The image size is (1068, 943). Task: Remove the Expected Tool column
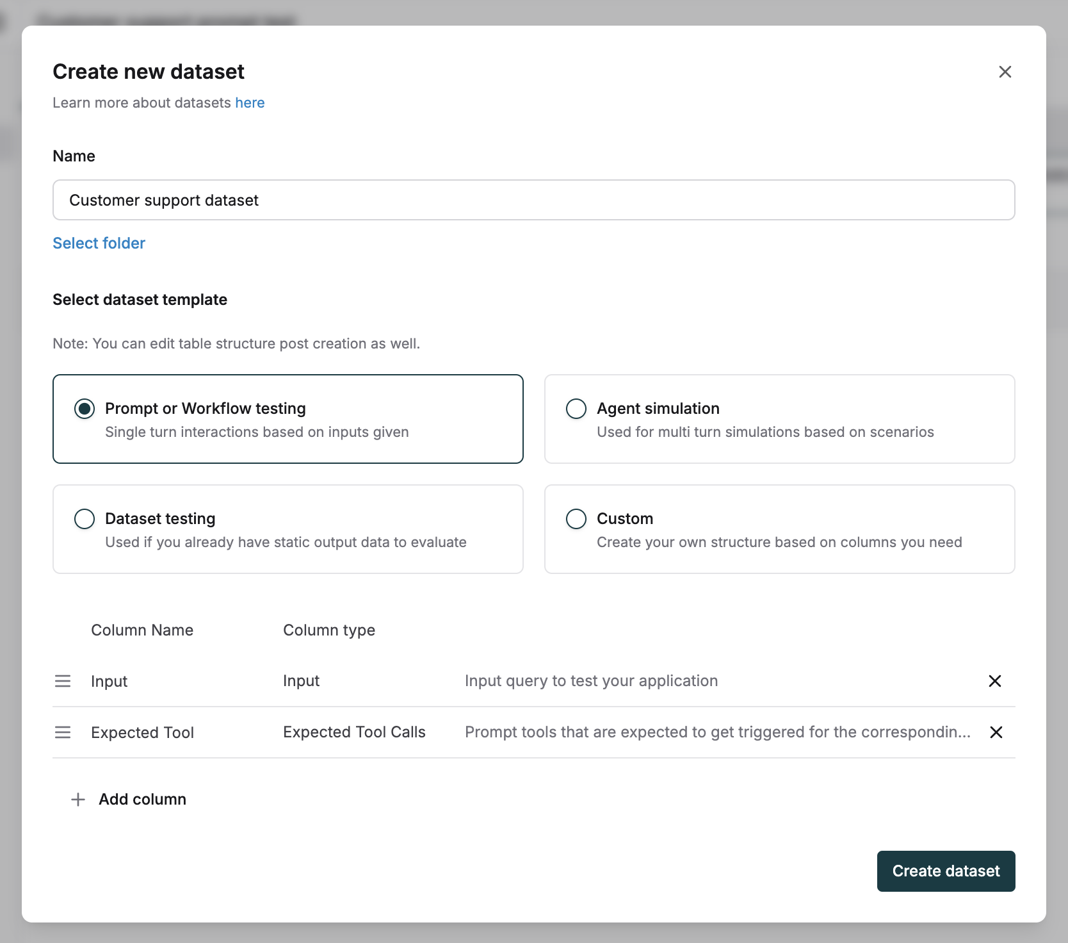click(996, 732)
